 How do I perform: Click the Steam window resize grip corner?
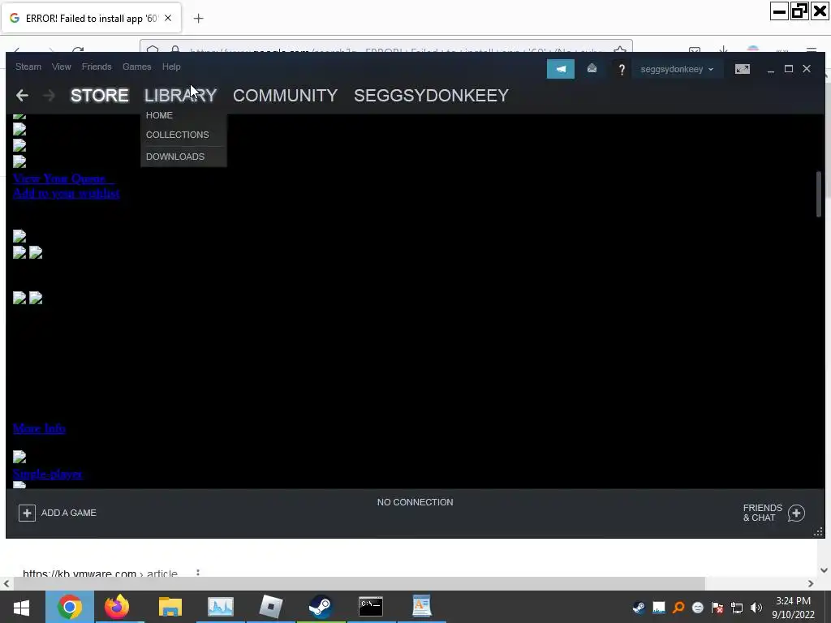coord(818,532)
